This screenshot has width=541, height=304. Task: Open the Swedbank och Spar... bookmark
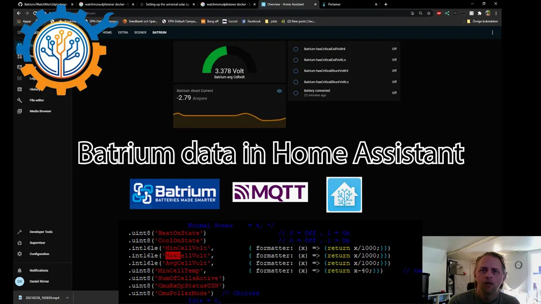click(140, 21)
